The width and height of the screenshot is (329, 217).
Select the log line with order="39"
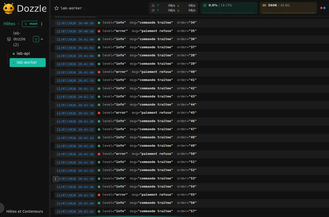tap(190, 64)
